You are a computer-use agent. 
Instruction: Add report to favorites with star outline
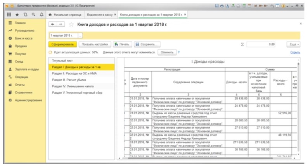(71, 24)
